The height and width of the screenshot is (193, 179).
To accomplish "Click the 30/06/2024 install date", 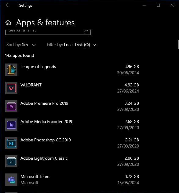I will tap(128, 73).
